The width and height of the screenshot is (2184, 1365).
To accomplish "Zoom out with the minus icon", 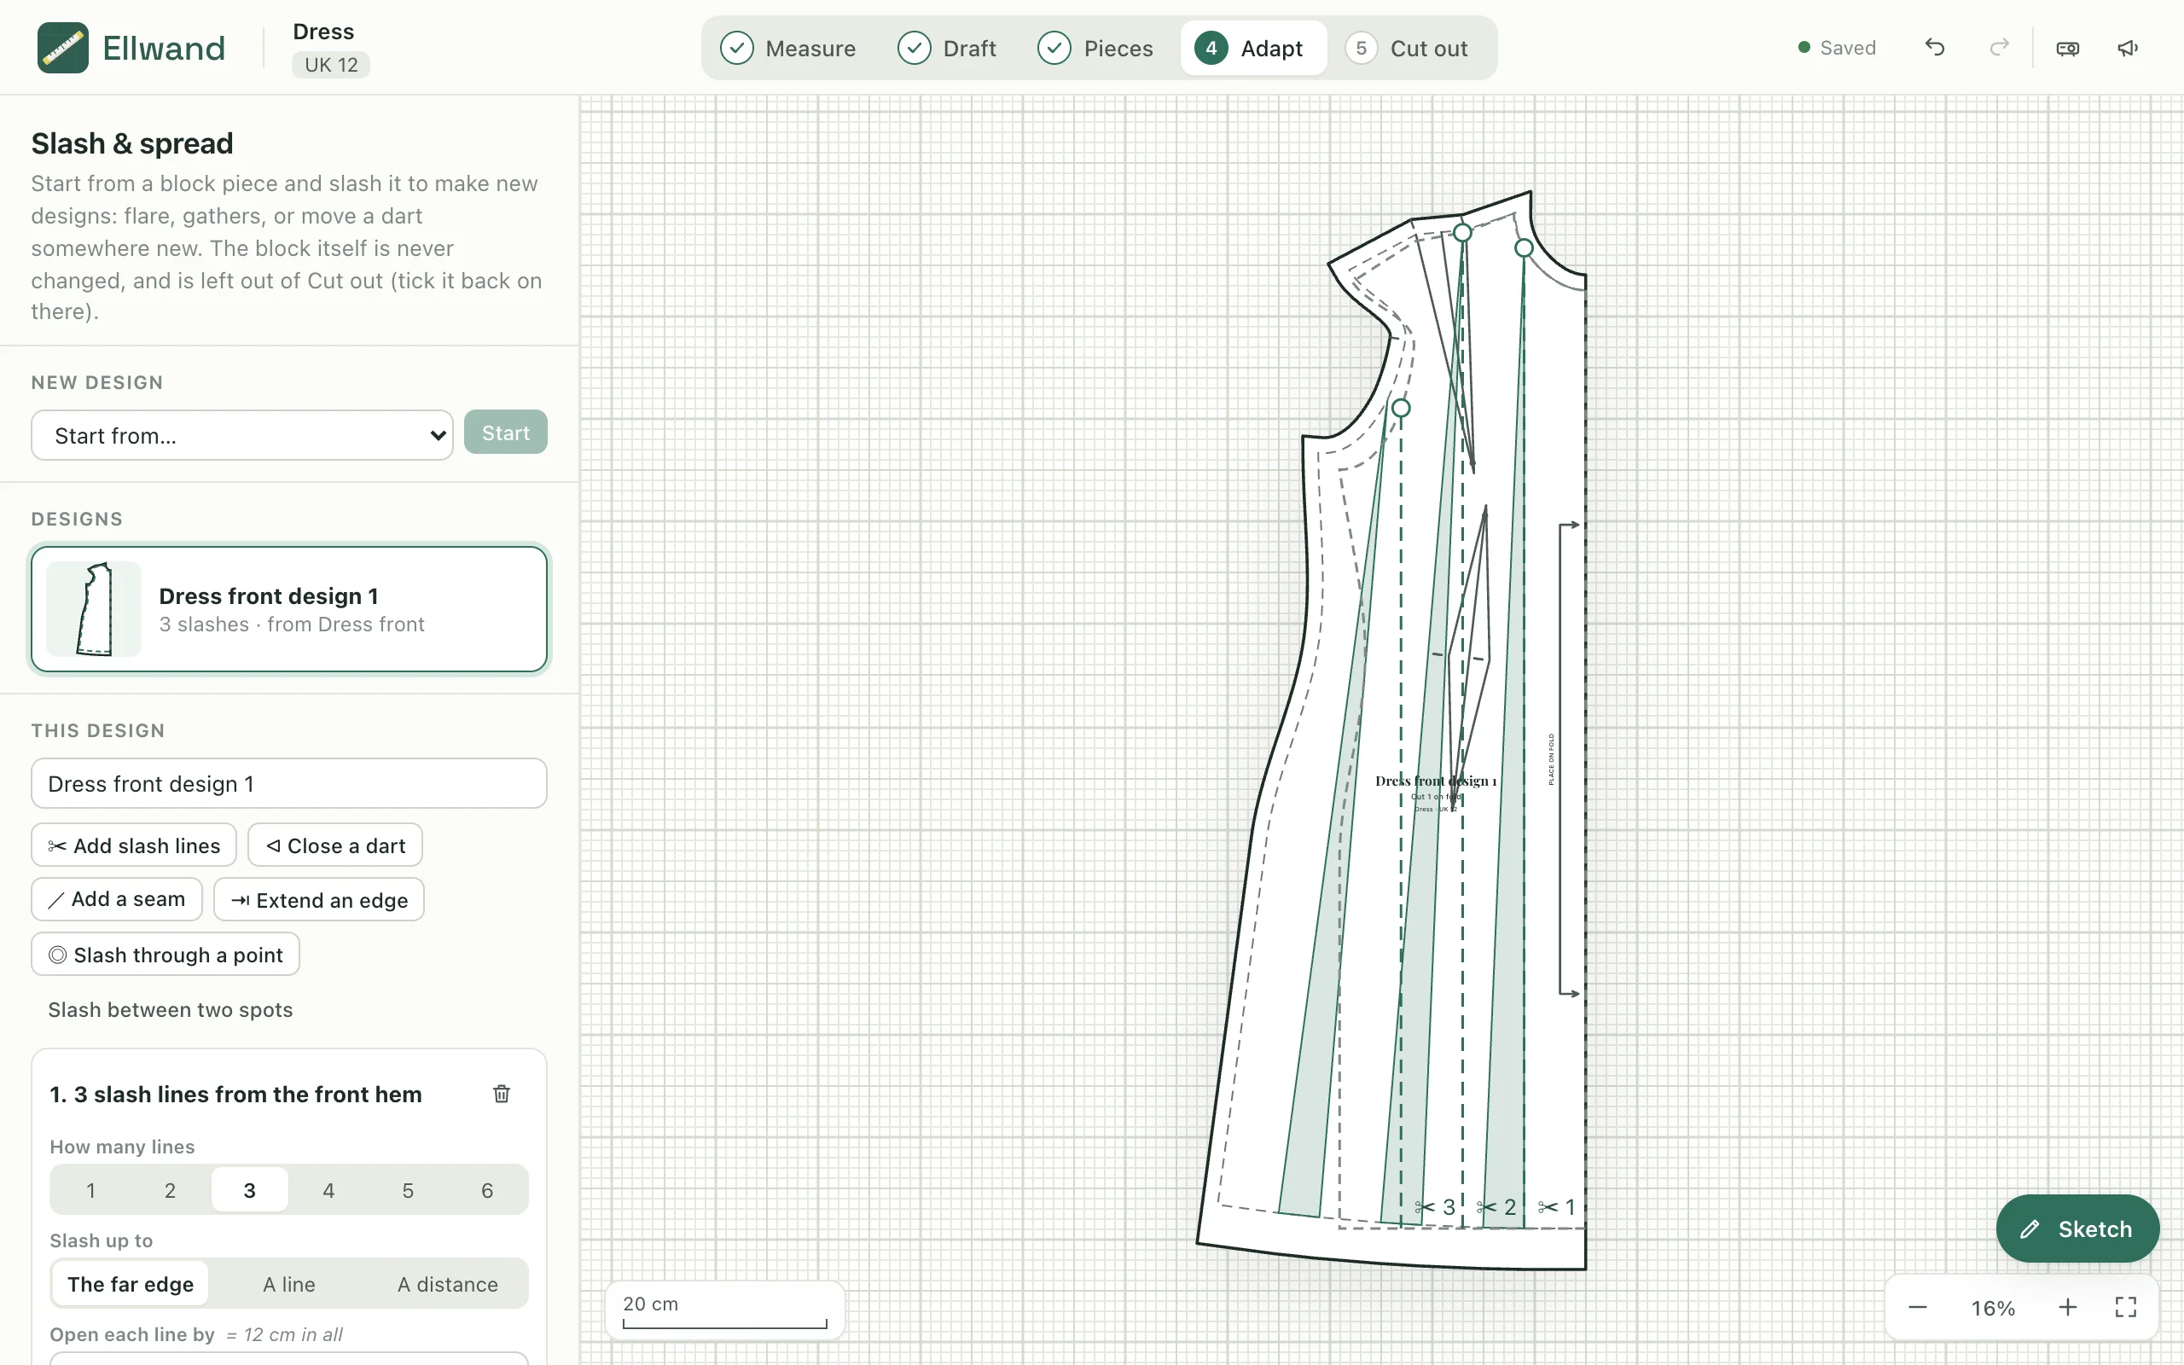I will pos(1918,1307).
